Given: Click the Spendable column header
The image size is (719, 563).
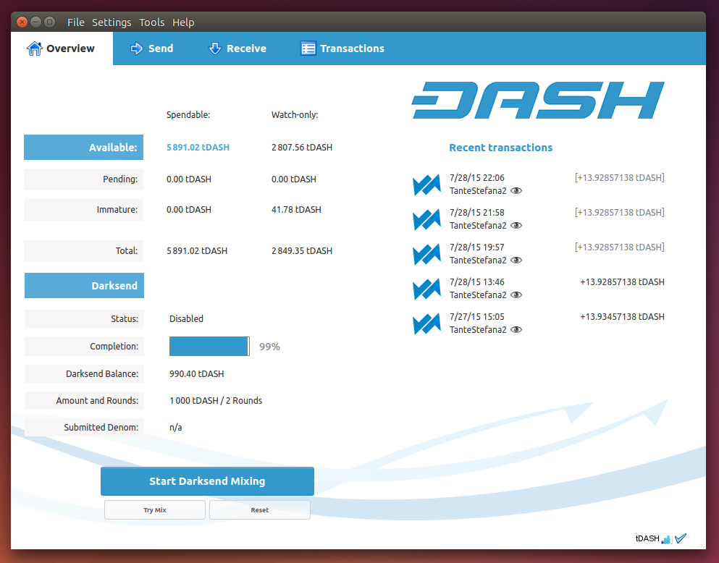Looking at the screenshot, I should [188, 115].
